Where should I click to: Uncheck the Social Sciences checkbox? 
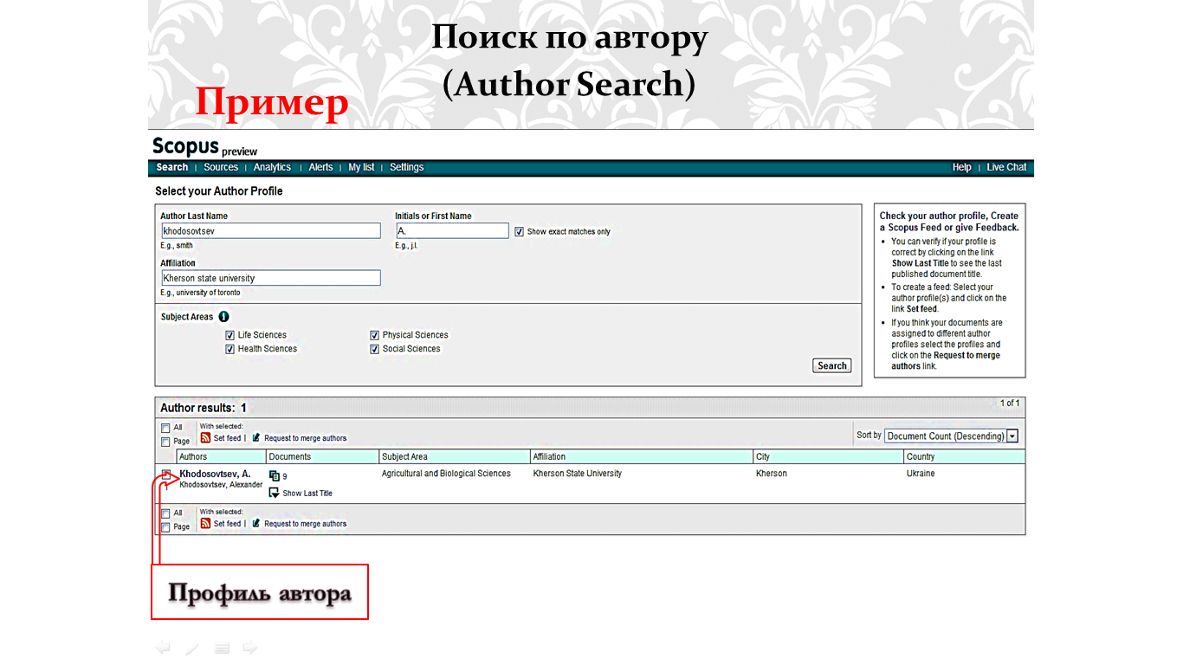pyautogui.click(x=375, y=349)
